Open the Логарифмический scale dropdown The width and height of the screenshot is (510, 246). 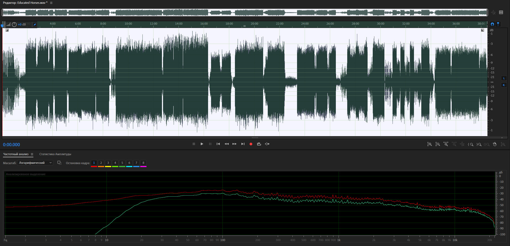pyautogui.click(x=35, y=163)
